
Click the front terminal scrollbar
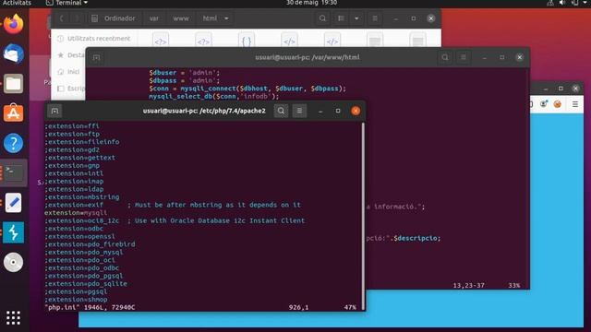tap(363, 215)
